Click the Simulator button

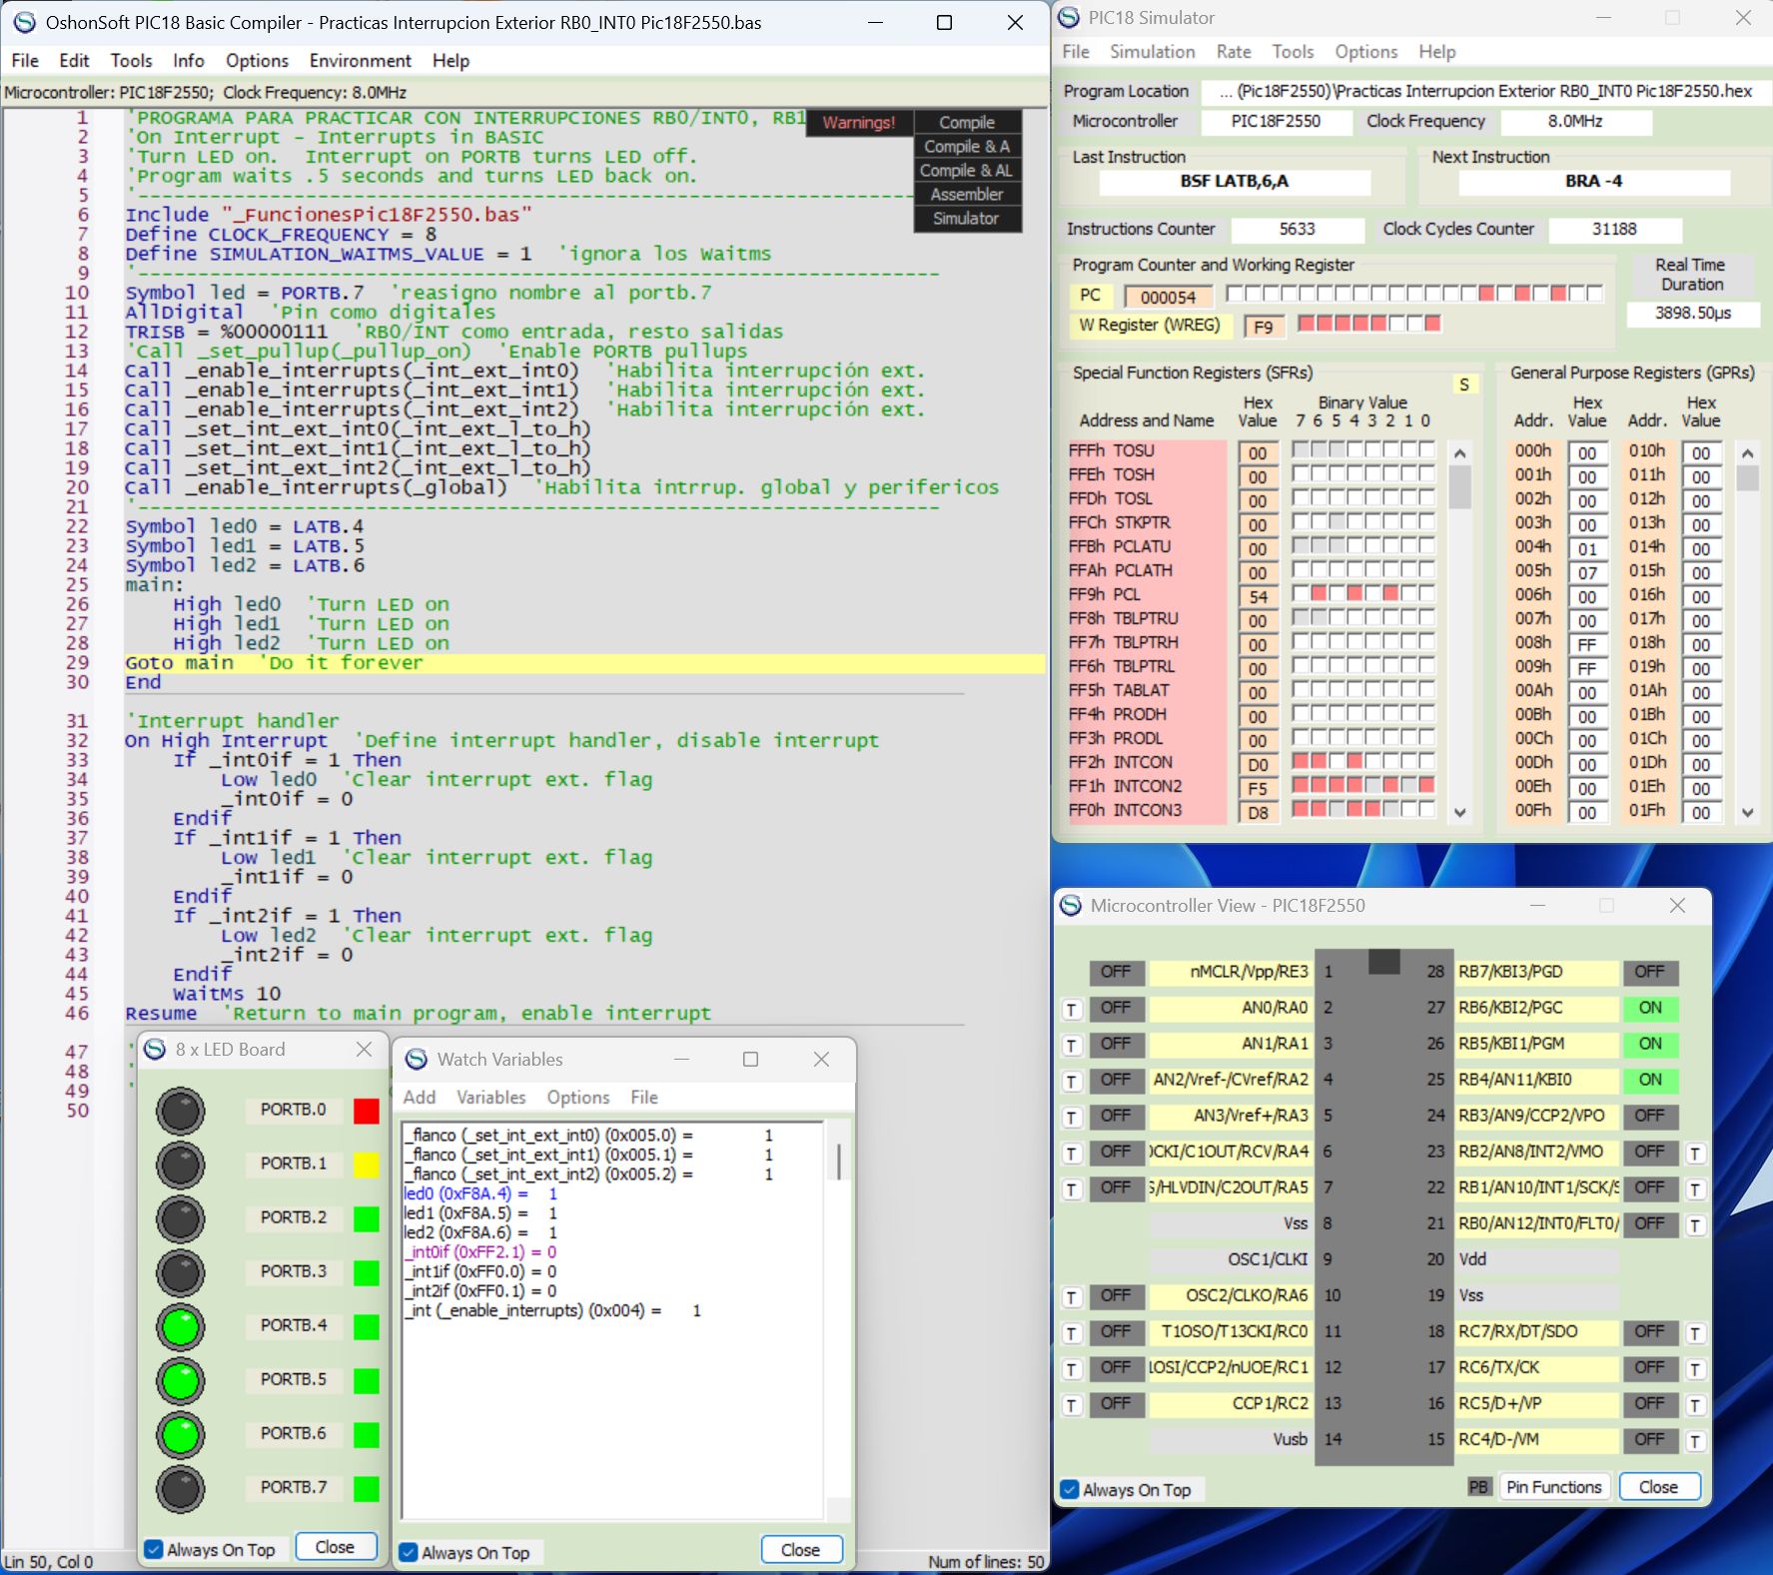point(967,219)
